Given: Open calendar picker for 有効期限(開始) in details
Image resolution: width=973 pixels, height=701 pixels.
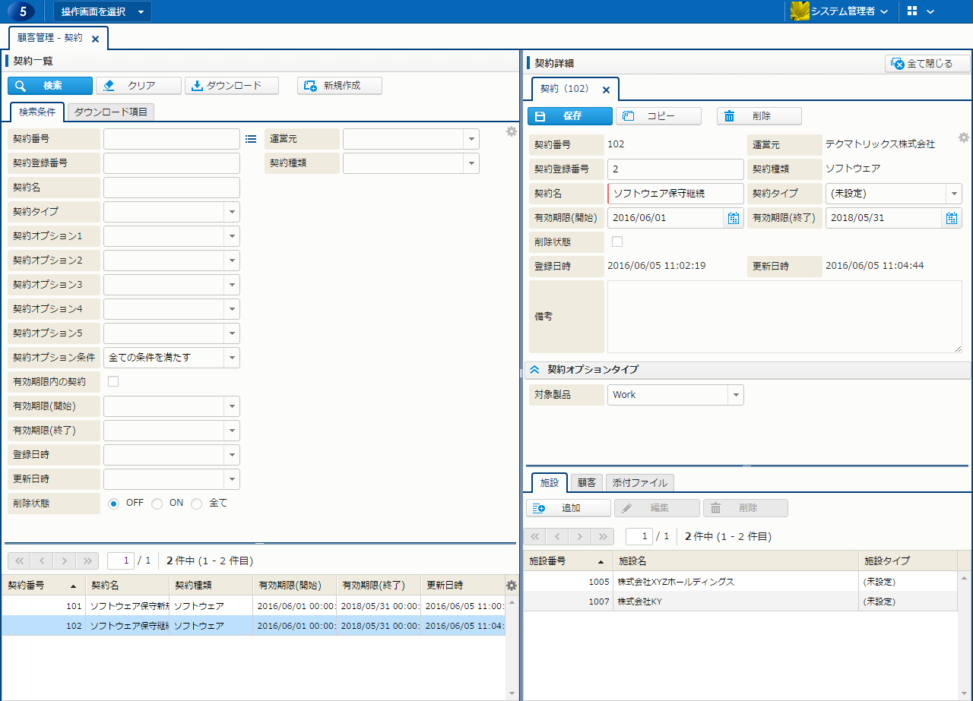Looking at the screenshot, I should click(x=733, y=218).
